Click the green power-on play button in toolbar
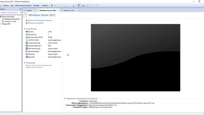The height and width of the screenshot is (115, 204). (52, 5)
